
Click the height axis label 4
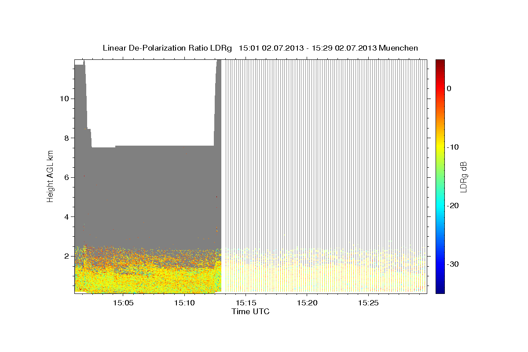point(66,216)
